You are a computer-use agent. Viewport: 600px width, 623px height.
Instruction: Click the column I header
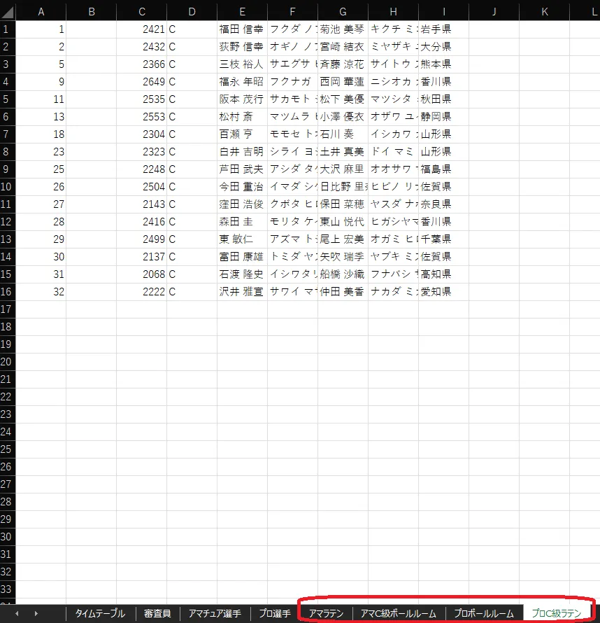tap(443, 11)
